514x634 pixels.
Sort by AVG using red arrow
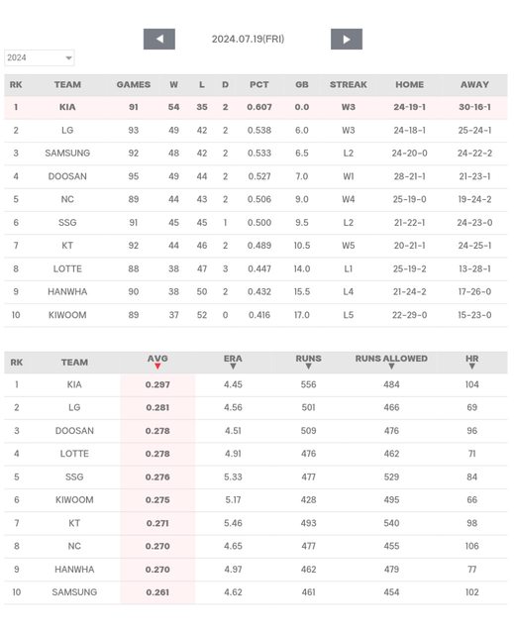point(157,367)
